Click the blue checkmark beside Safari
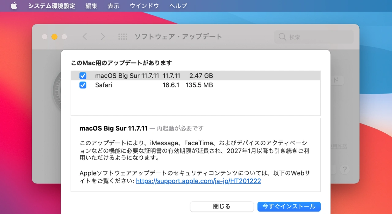392x214 pixels. 83,85
